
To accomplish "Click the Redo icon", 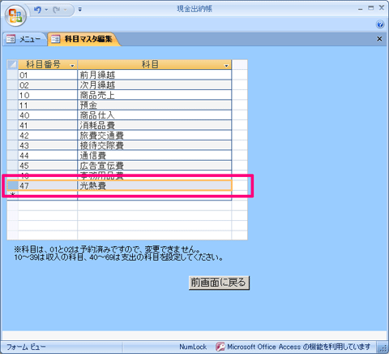I will click(x=56, y=10).
